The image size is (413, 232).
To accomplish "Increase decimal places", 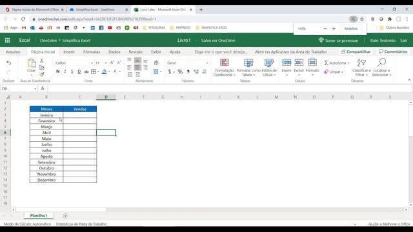I will 196,72.
